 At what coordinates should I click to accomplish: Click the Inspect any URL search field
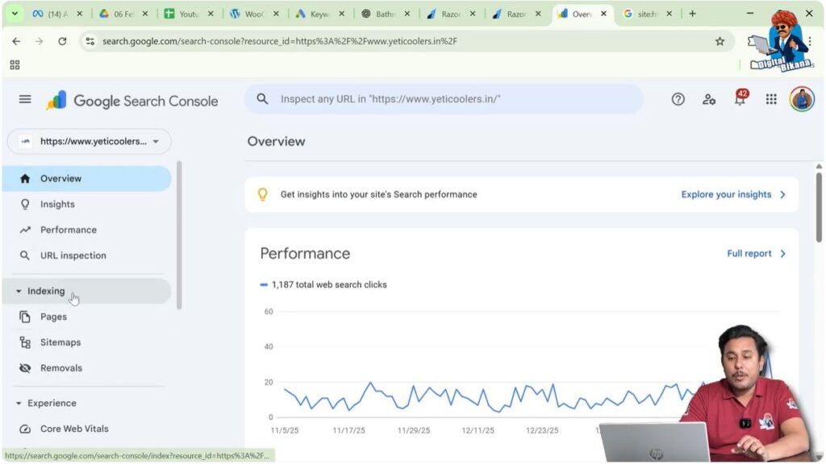444,99
